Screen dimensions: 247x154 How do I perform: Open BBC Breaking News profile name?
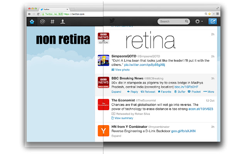(x=127, y=78)
